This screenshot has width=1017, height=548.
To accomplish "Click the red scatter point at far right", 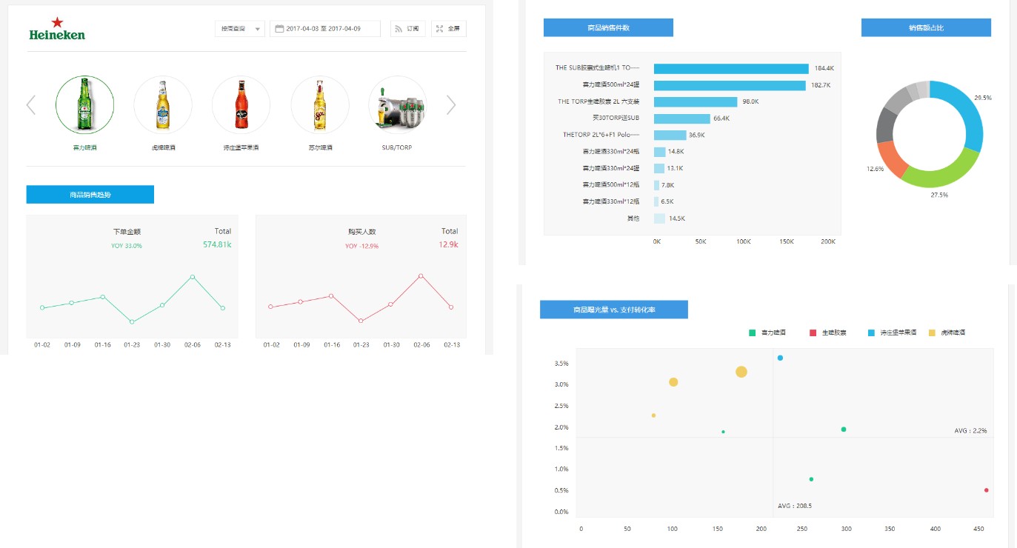I will 986,490.
